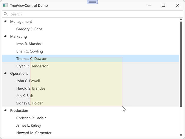Click the search magnifier icon

click(6, 14)
